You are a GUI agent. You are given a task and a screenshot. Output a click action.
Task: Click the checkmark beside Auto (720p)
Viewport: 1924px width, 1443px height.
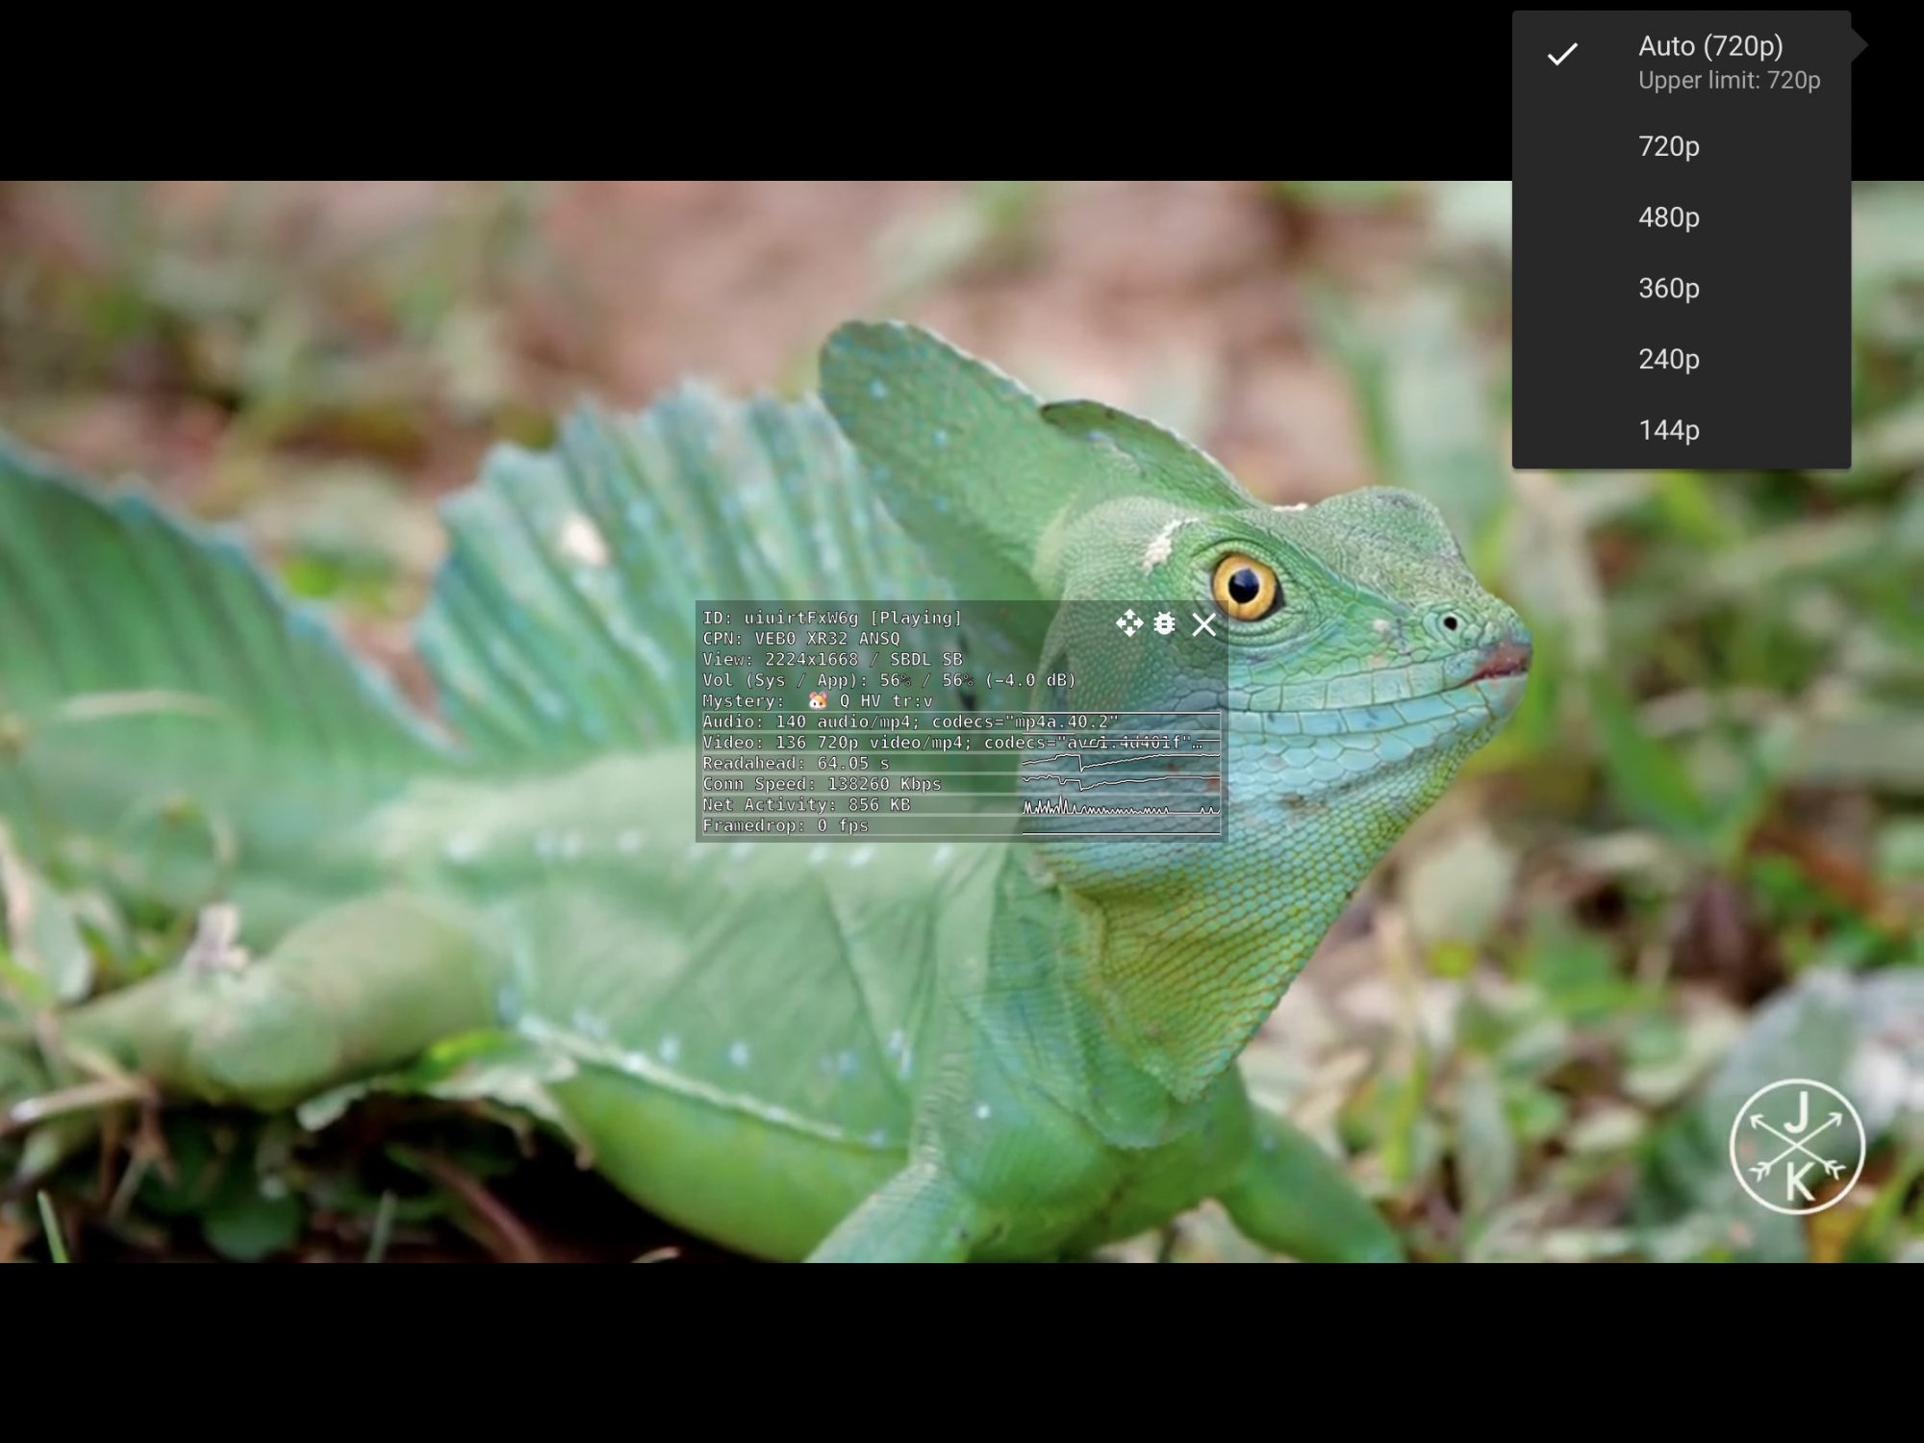1562,54
